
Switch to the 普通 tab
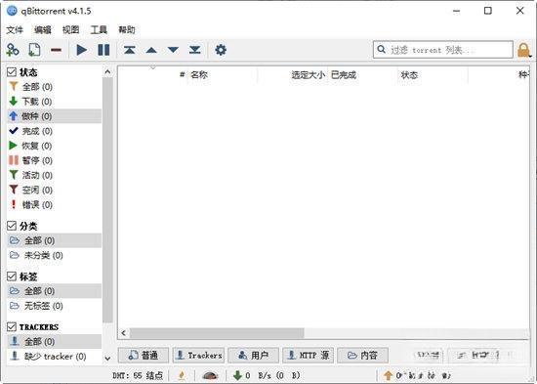[144, 356]
